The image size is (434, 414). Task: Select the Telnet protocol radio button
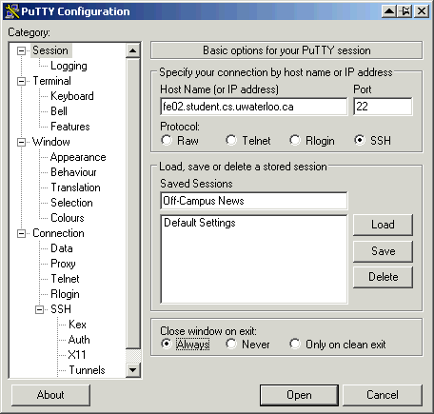231,140
